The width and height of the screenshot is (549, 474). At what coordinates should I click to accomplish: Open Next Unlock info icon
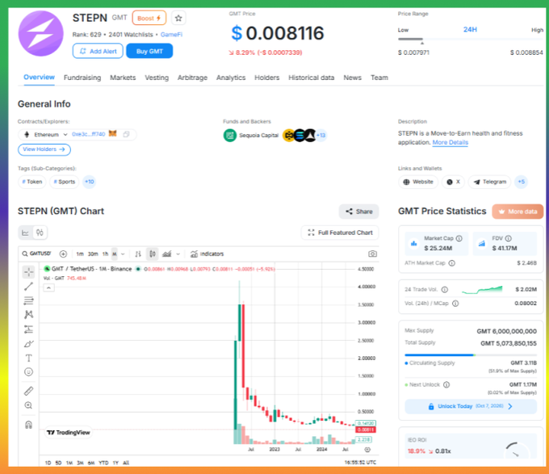[446, 384]
